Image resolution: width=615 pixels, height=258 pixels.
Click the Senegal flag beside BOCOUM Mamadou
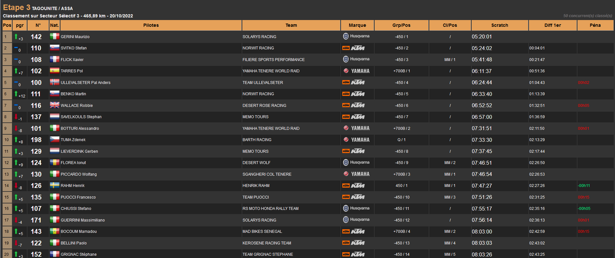54,232
